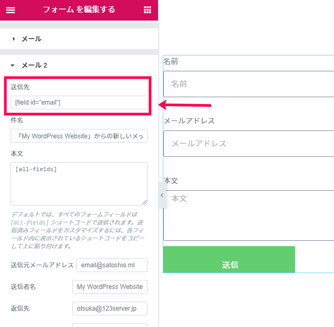Click the デフォルトでは help description text
The image size is (334, 327).
point(77,230)
